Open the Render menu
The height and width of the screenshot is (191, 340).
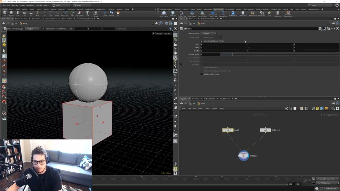coord(15,5)
